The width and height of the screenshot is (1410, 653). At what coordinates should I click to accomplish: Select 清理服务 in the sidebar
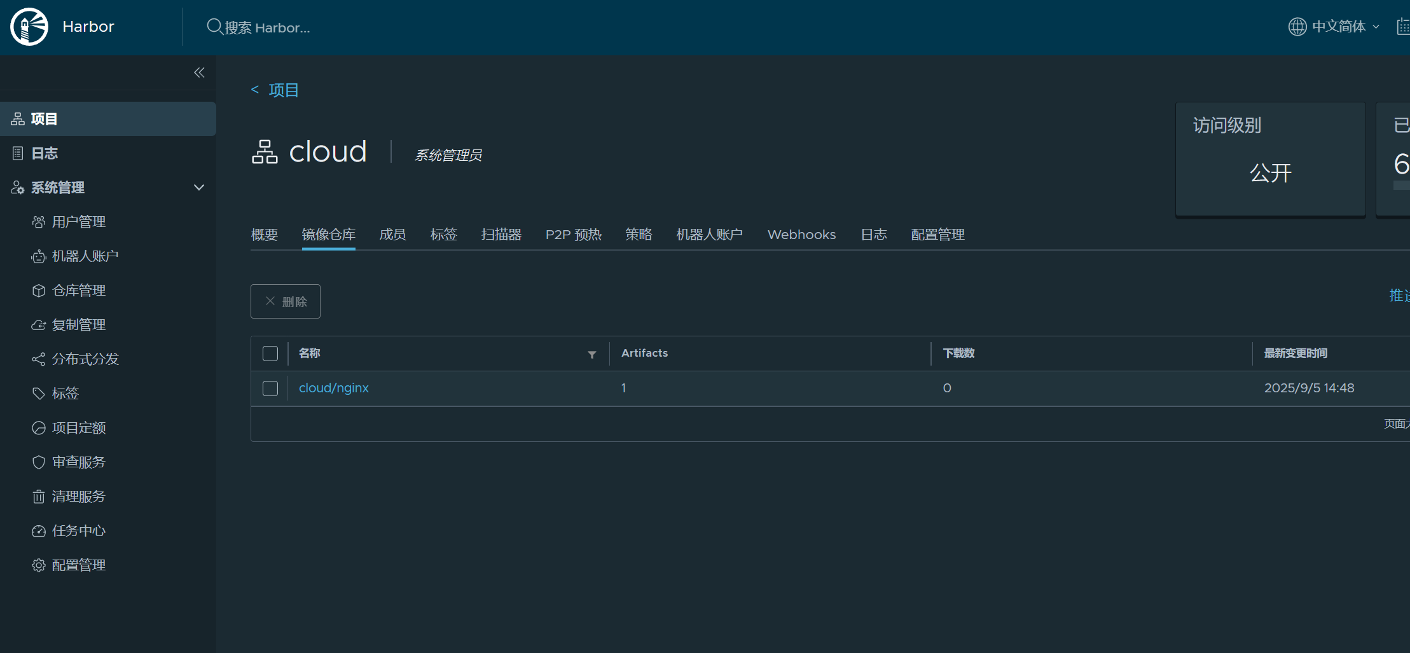point(79,497)
